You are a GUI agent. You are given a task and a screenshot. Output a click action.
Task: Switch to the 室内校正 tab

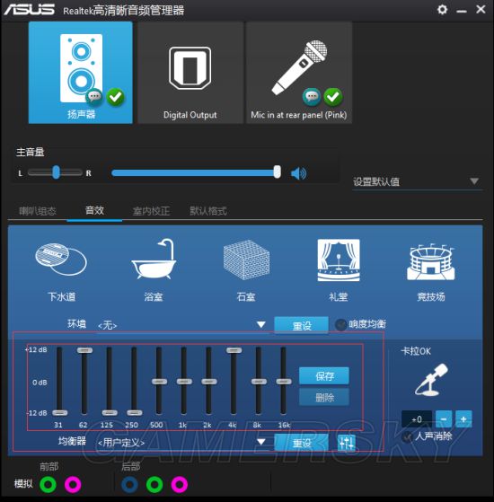pos(151,211)
